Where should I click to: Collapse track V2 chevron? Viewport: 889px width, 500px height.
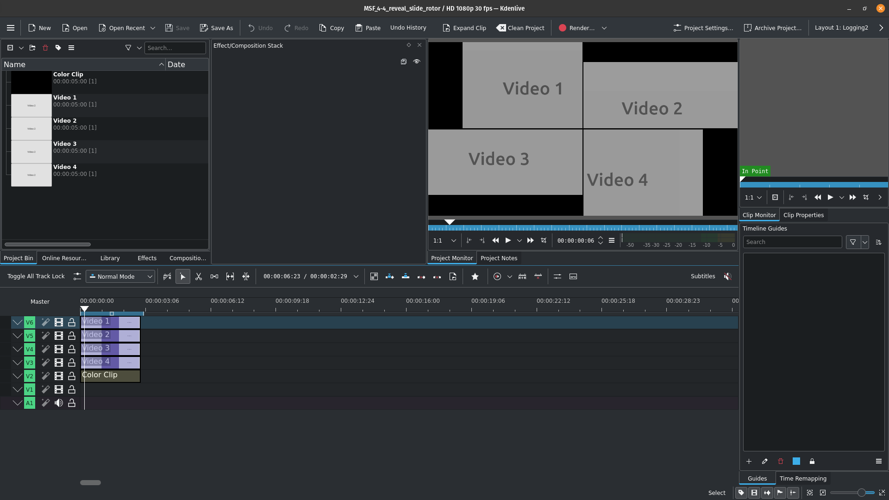[17, 376]
